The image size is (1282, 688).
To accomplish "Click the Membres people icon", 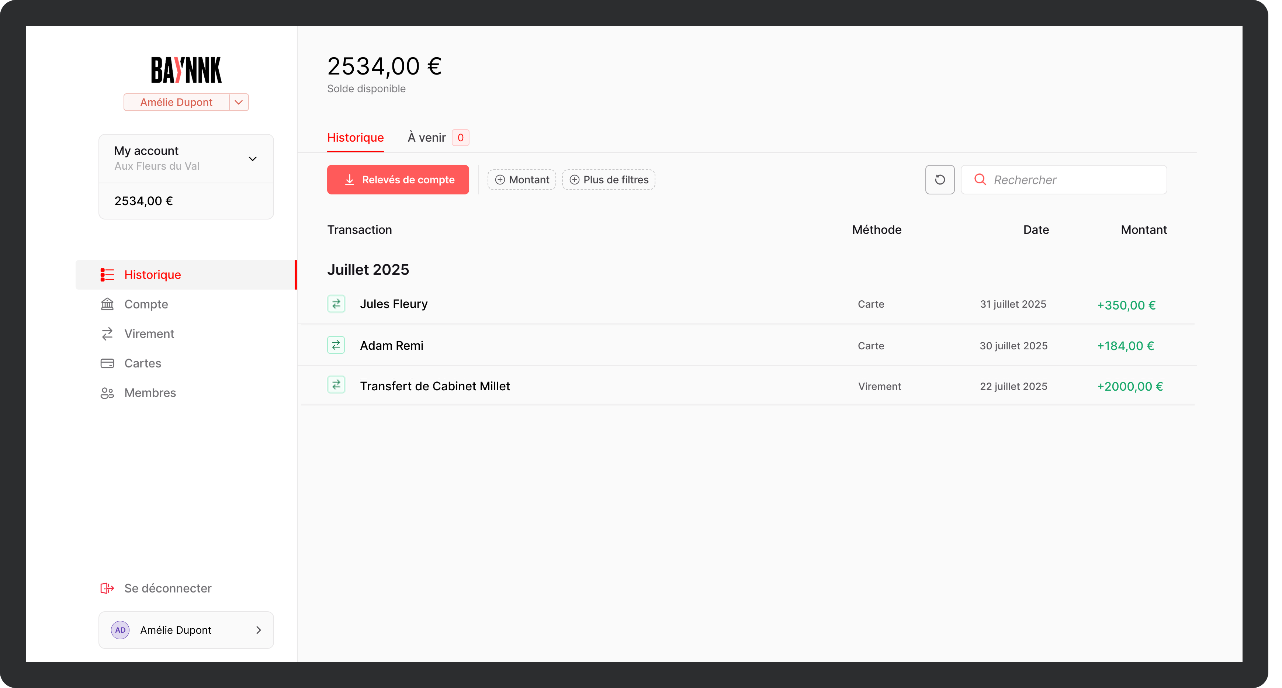I will click(x=107, y=393).
